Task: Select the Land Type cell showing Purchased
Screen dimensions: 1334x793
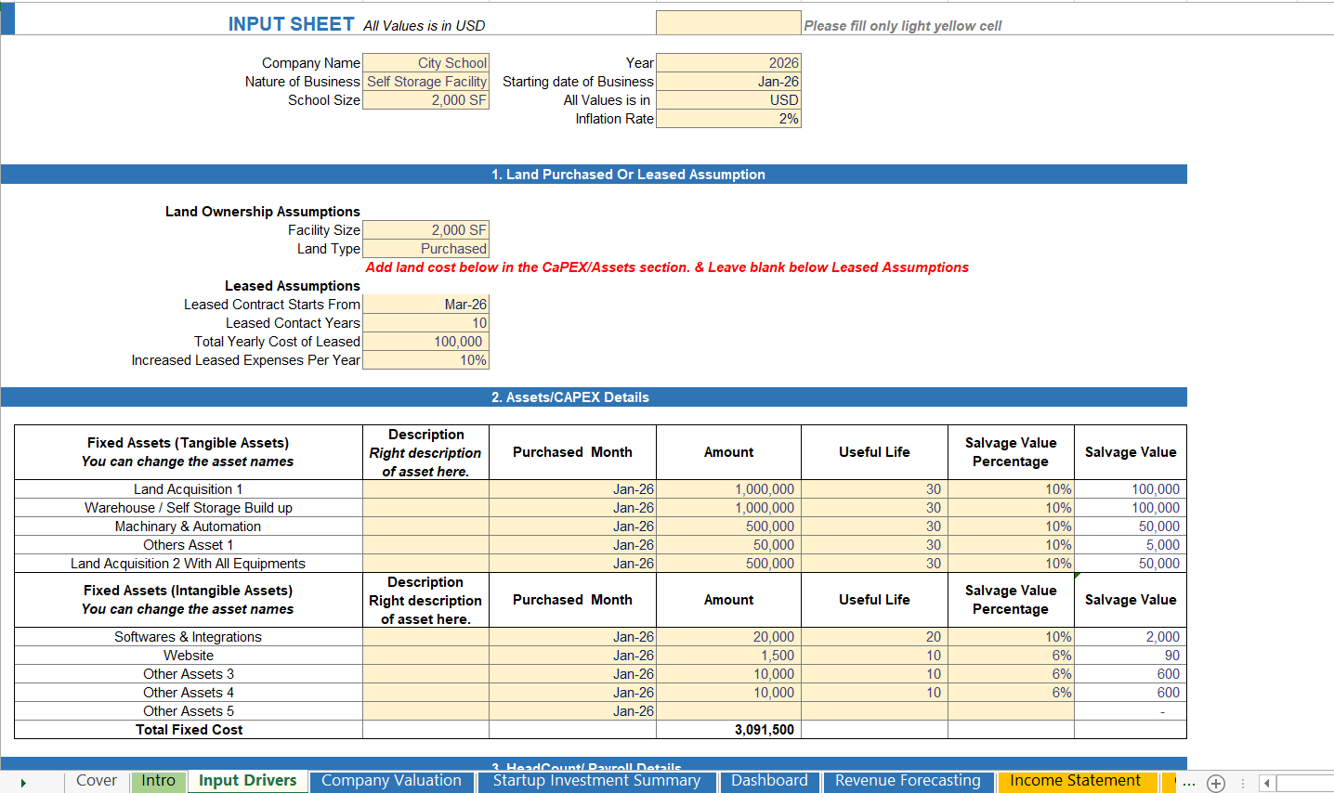Action: pos(425,248)
